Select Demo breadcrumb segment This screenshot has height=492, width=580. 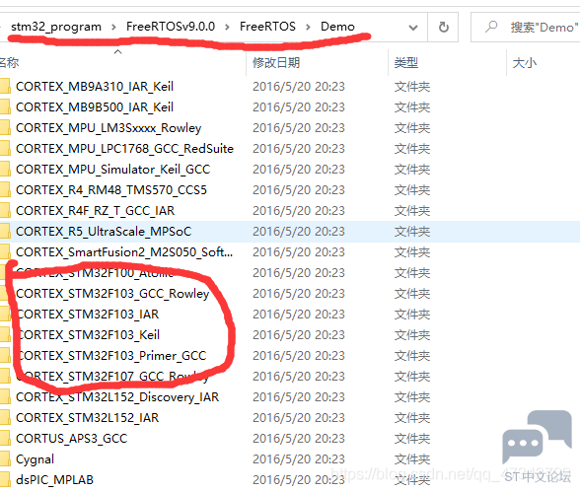click(337, 27)
